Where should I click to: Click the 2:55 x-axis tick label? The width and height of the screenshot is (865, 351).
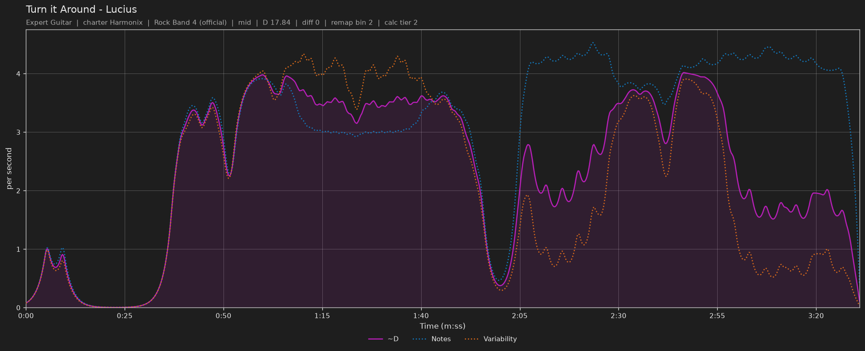point(717,316)
